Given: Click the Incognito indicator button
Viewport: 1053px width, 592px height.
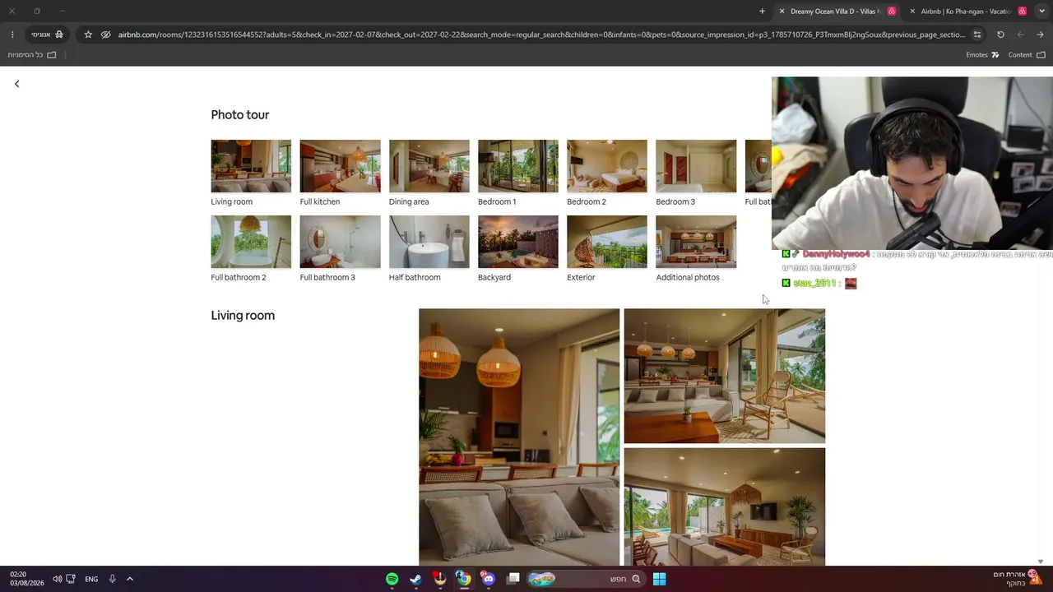Looking at the screenshot, I should (x=48, y=35).
